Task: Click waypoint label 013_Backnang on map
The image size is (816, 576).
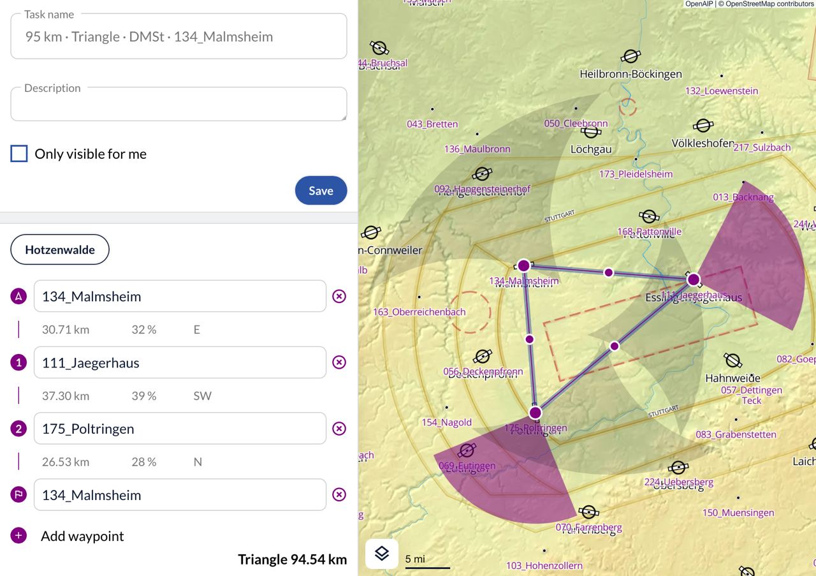Action: 743,197
